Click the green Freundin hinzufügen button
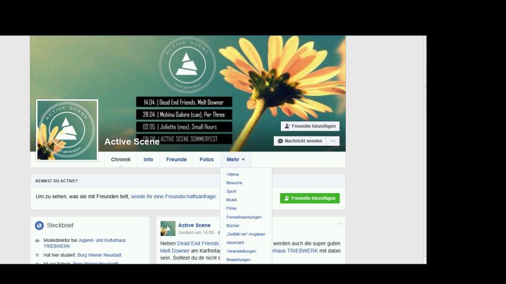Viewport: 506px width, 284px height. [310, 198]
